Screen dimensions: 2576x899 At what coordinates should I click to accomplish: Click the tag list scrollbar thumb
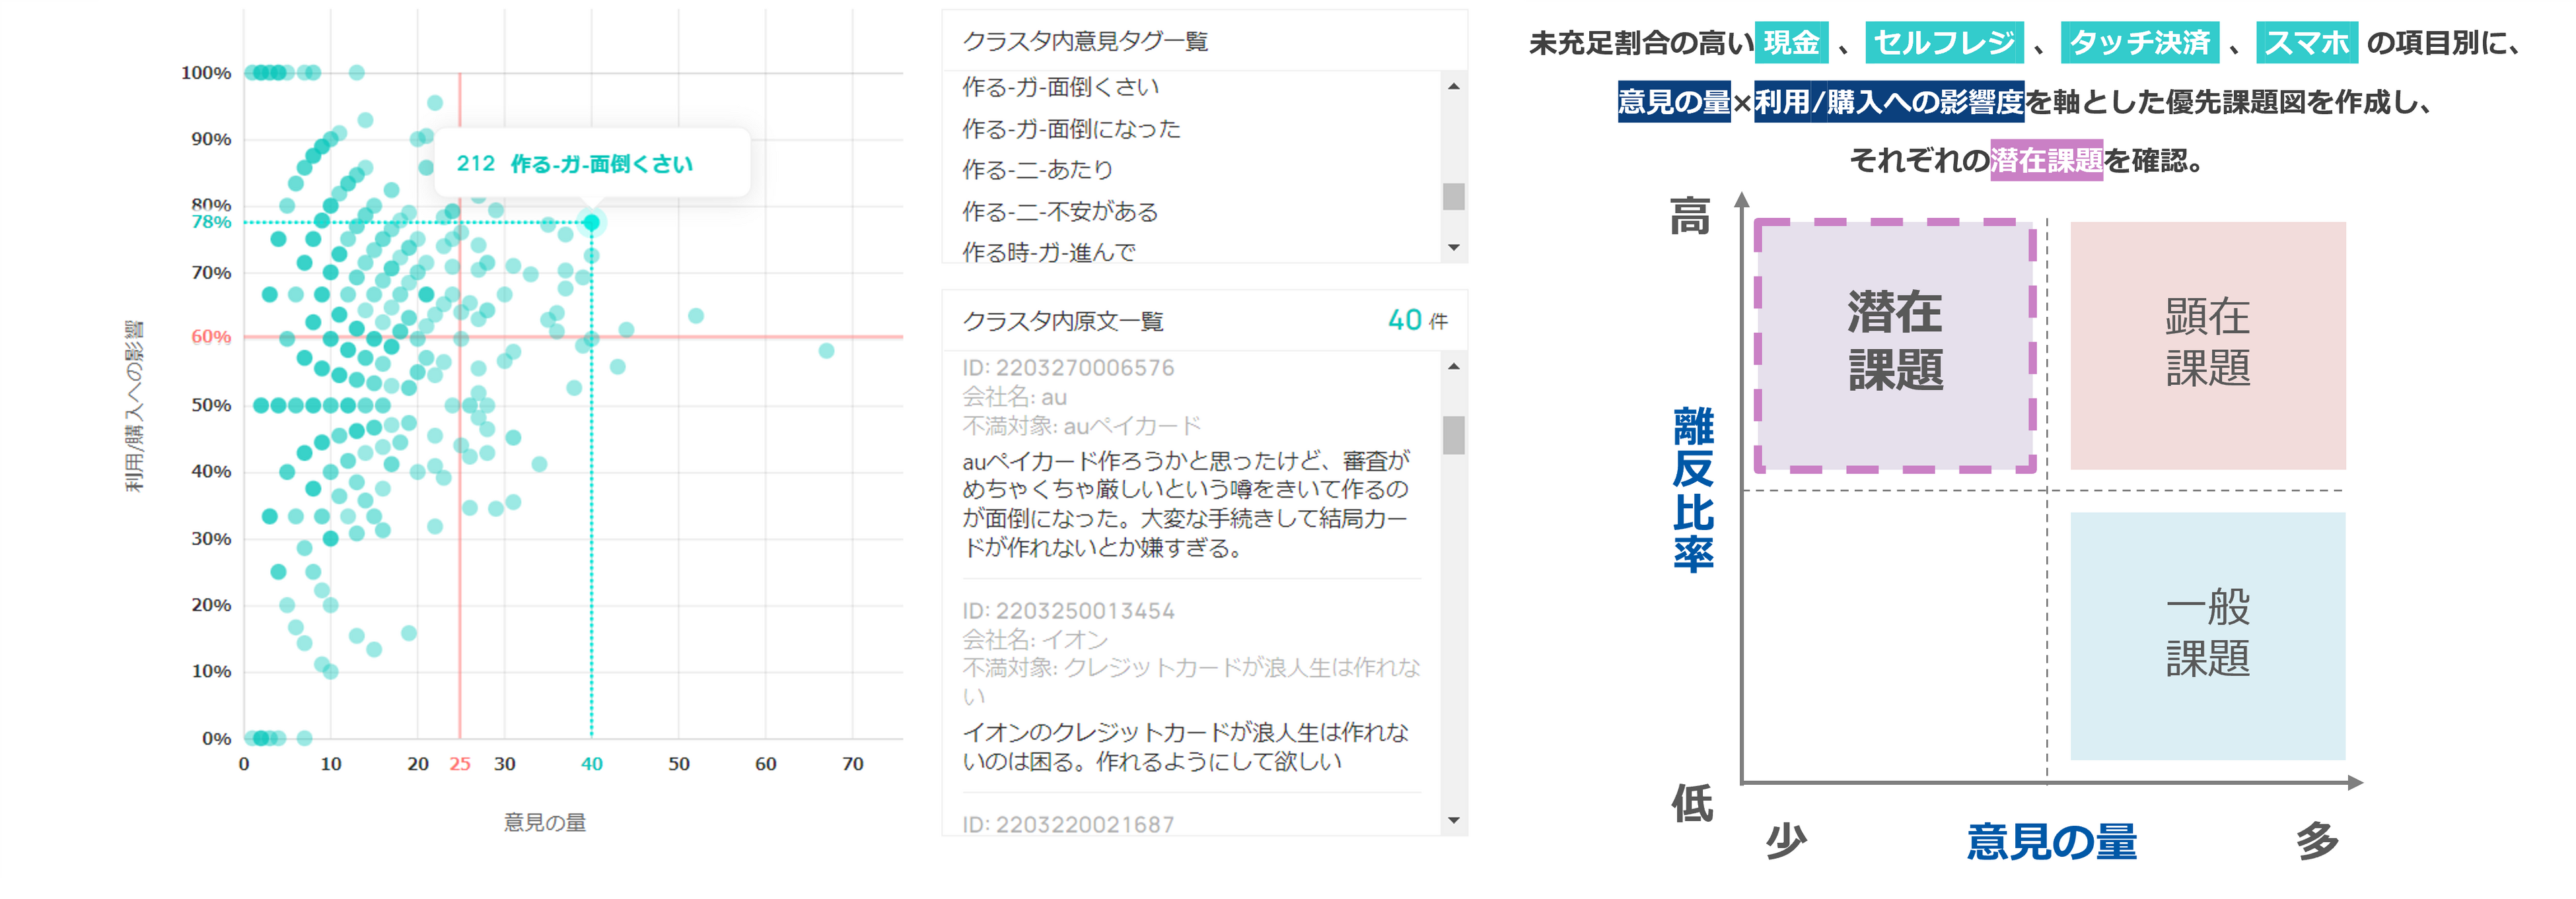[1453, 196]
